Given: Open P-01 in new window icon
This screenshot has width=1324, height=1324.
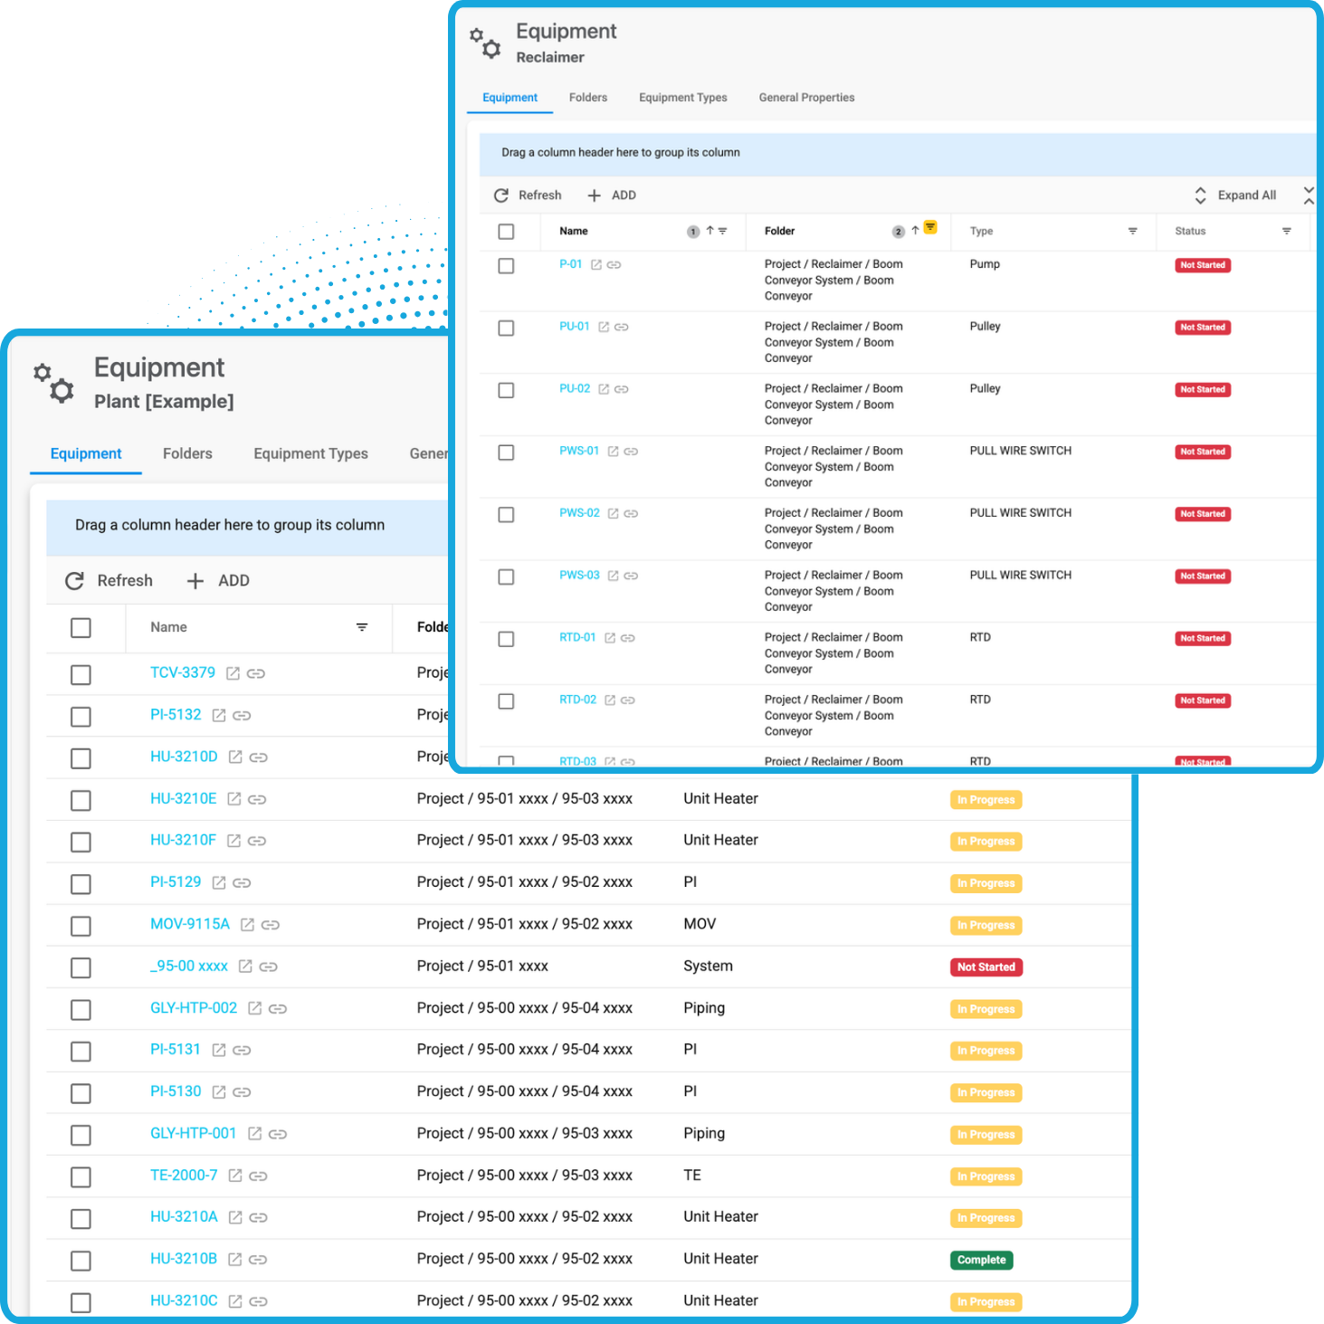Looking at the screenshot, I should (595, 265).
